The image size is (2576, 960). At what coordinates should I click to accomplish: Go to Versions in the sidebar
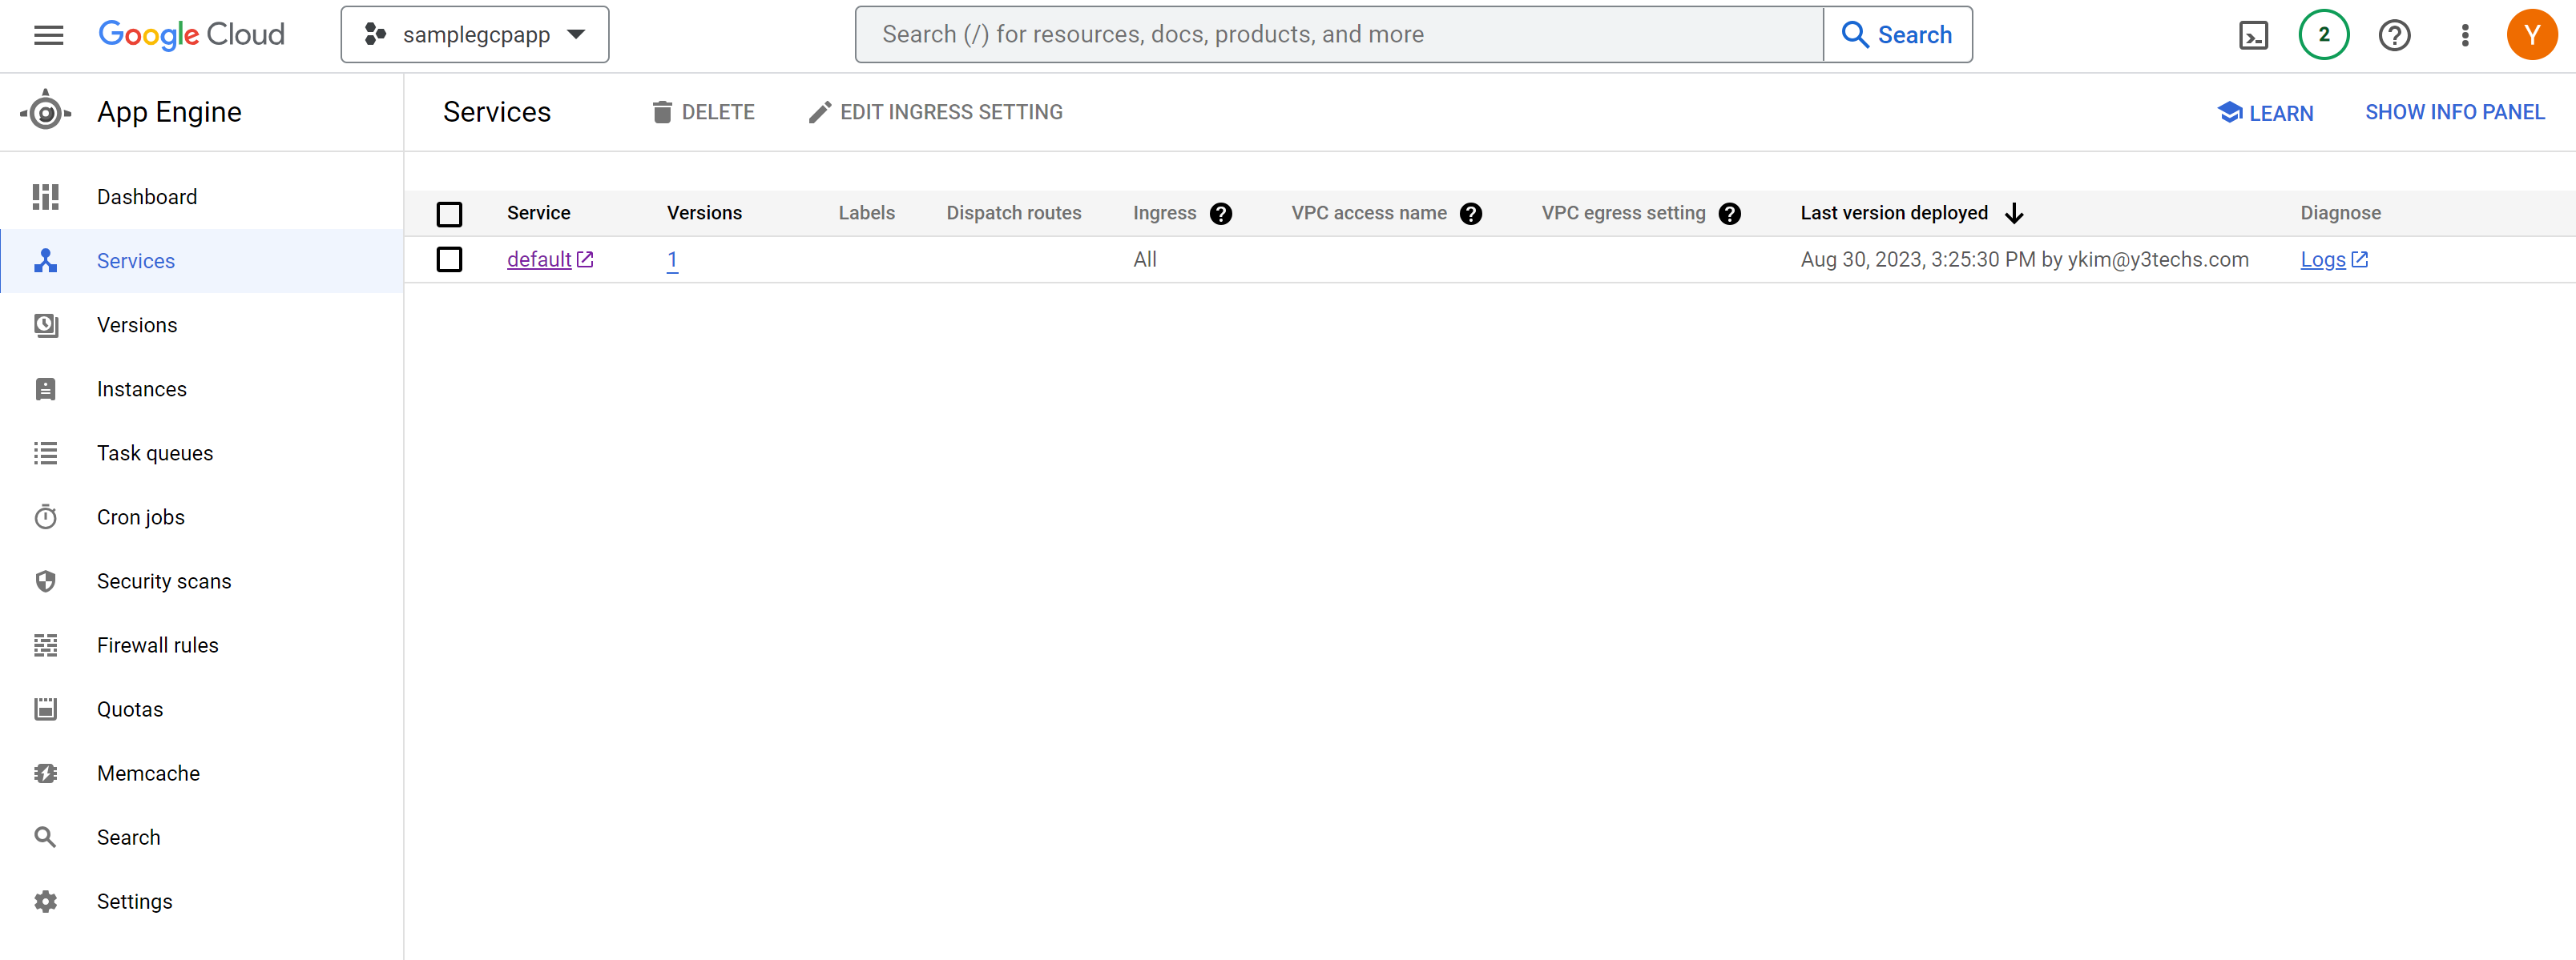137,324
